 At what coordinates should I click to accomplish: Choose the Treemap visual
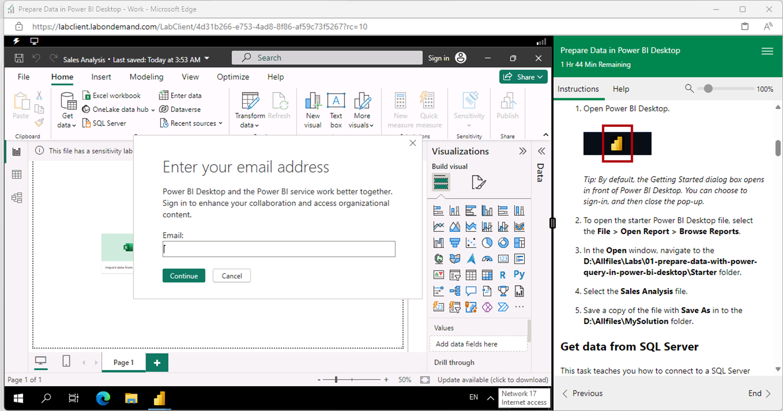519,243
